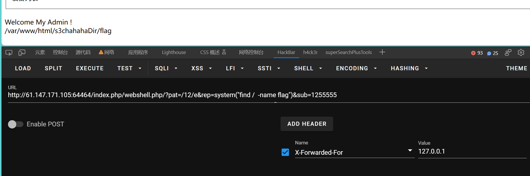Image resolution: width=530 pixels, height=176 pixels.
Task: Click the red error count icon
Action: tap(473, 53)
